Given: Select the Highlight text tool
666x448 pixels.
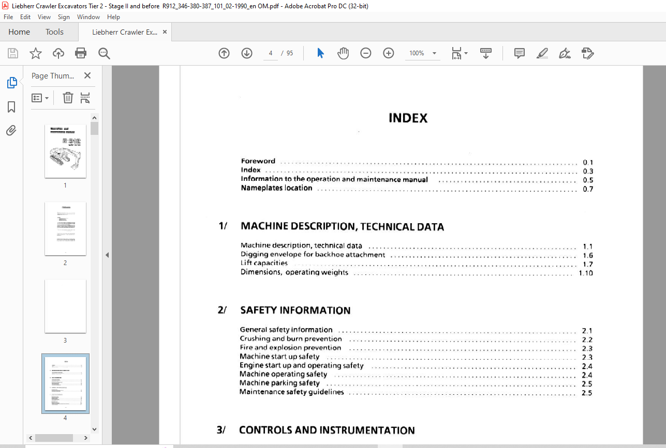Looking at the screenshot, I should point(542,53).
